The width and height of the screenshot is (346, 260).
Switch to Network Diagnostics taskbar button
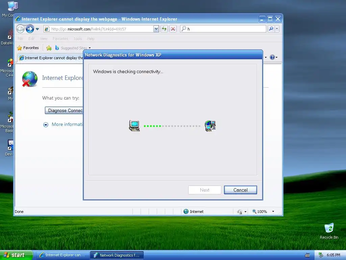[117, 255]
